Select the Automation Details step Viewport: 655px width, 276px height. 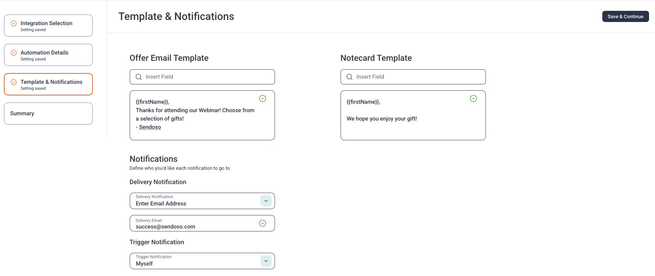point(48,55)
